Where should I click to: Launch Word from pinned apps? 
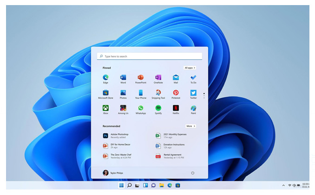123,79
